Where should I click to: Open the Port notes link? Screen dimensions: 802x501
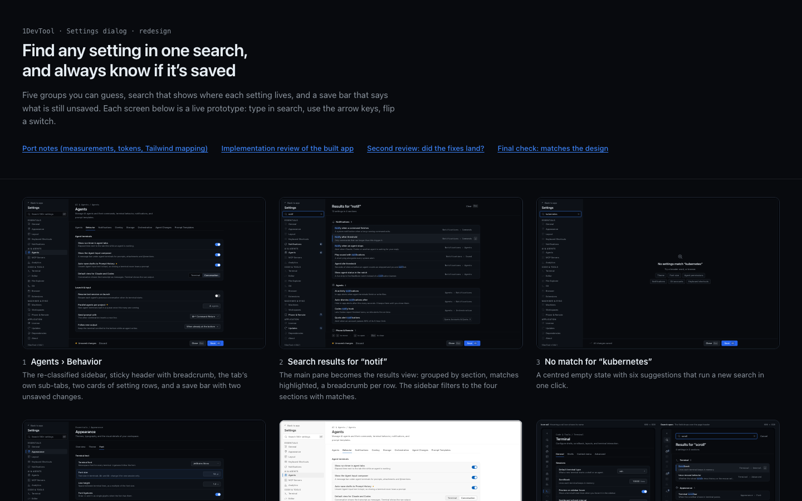pos(115,148)
